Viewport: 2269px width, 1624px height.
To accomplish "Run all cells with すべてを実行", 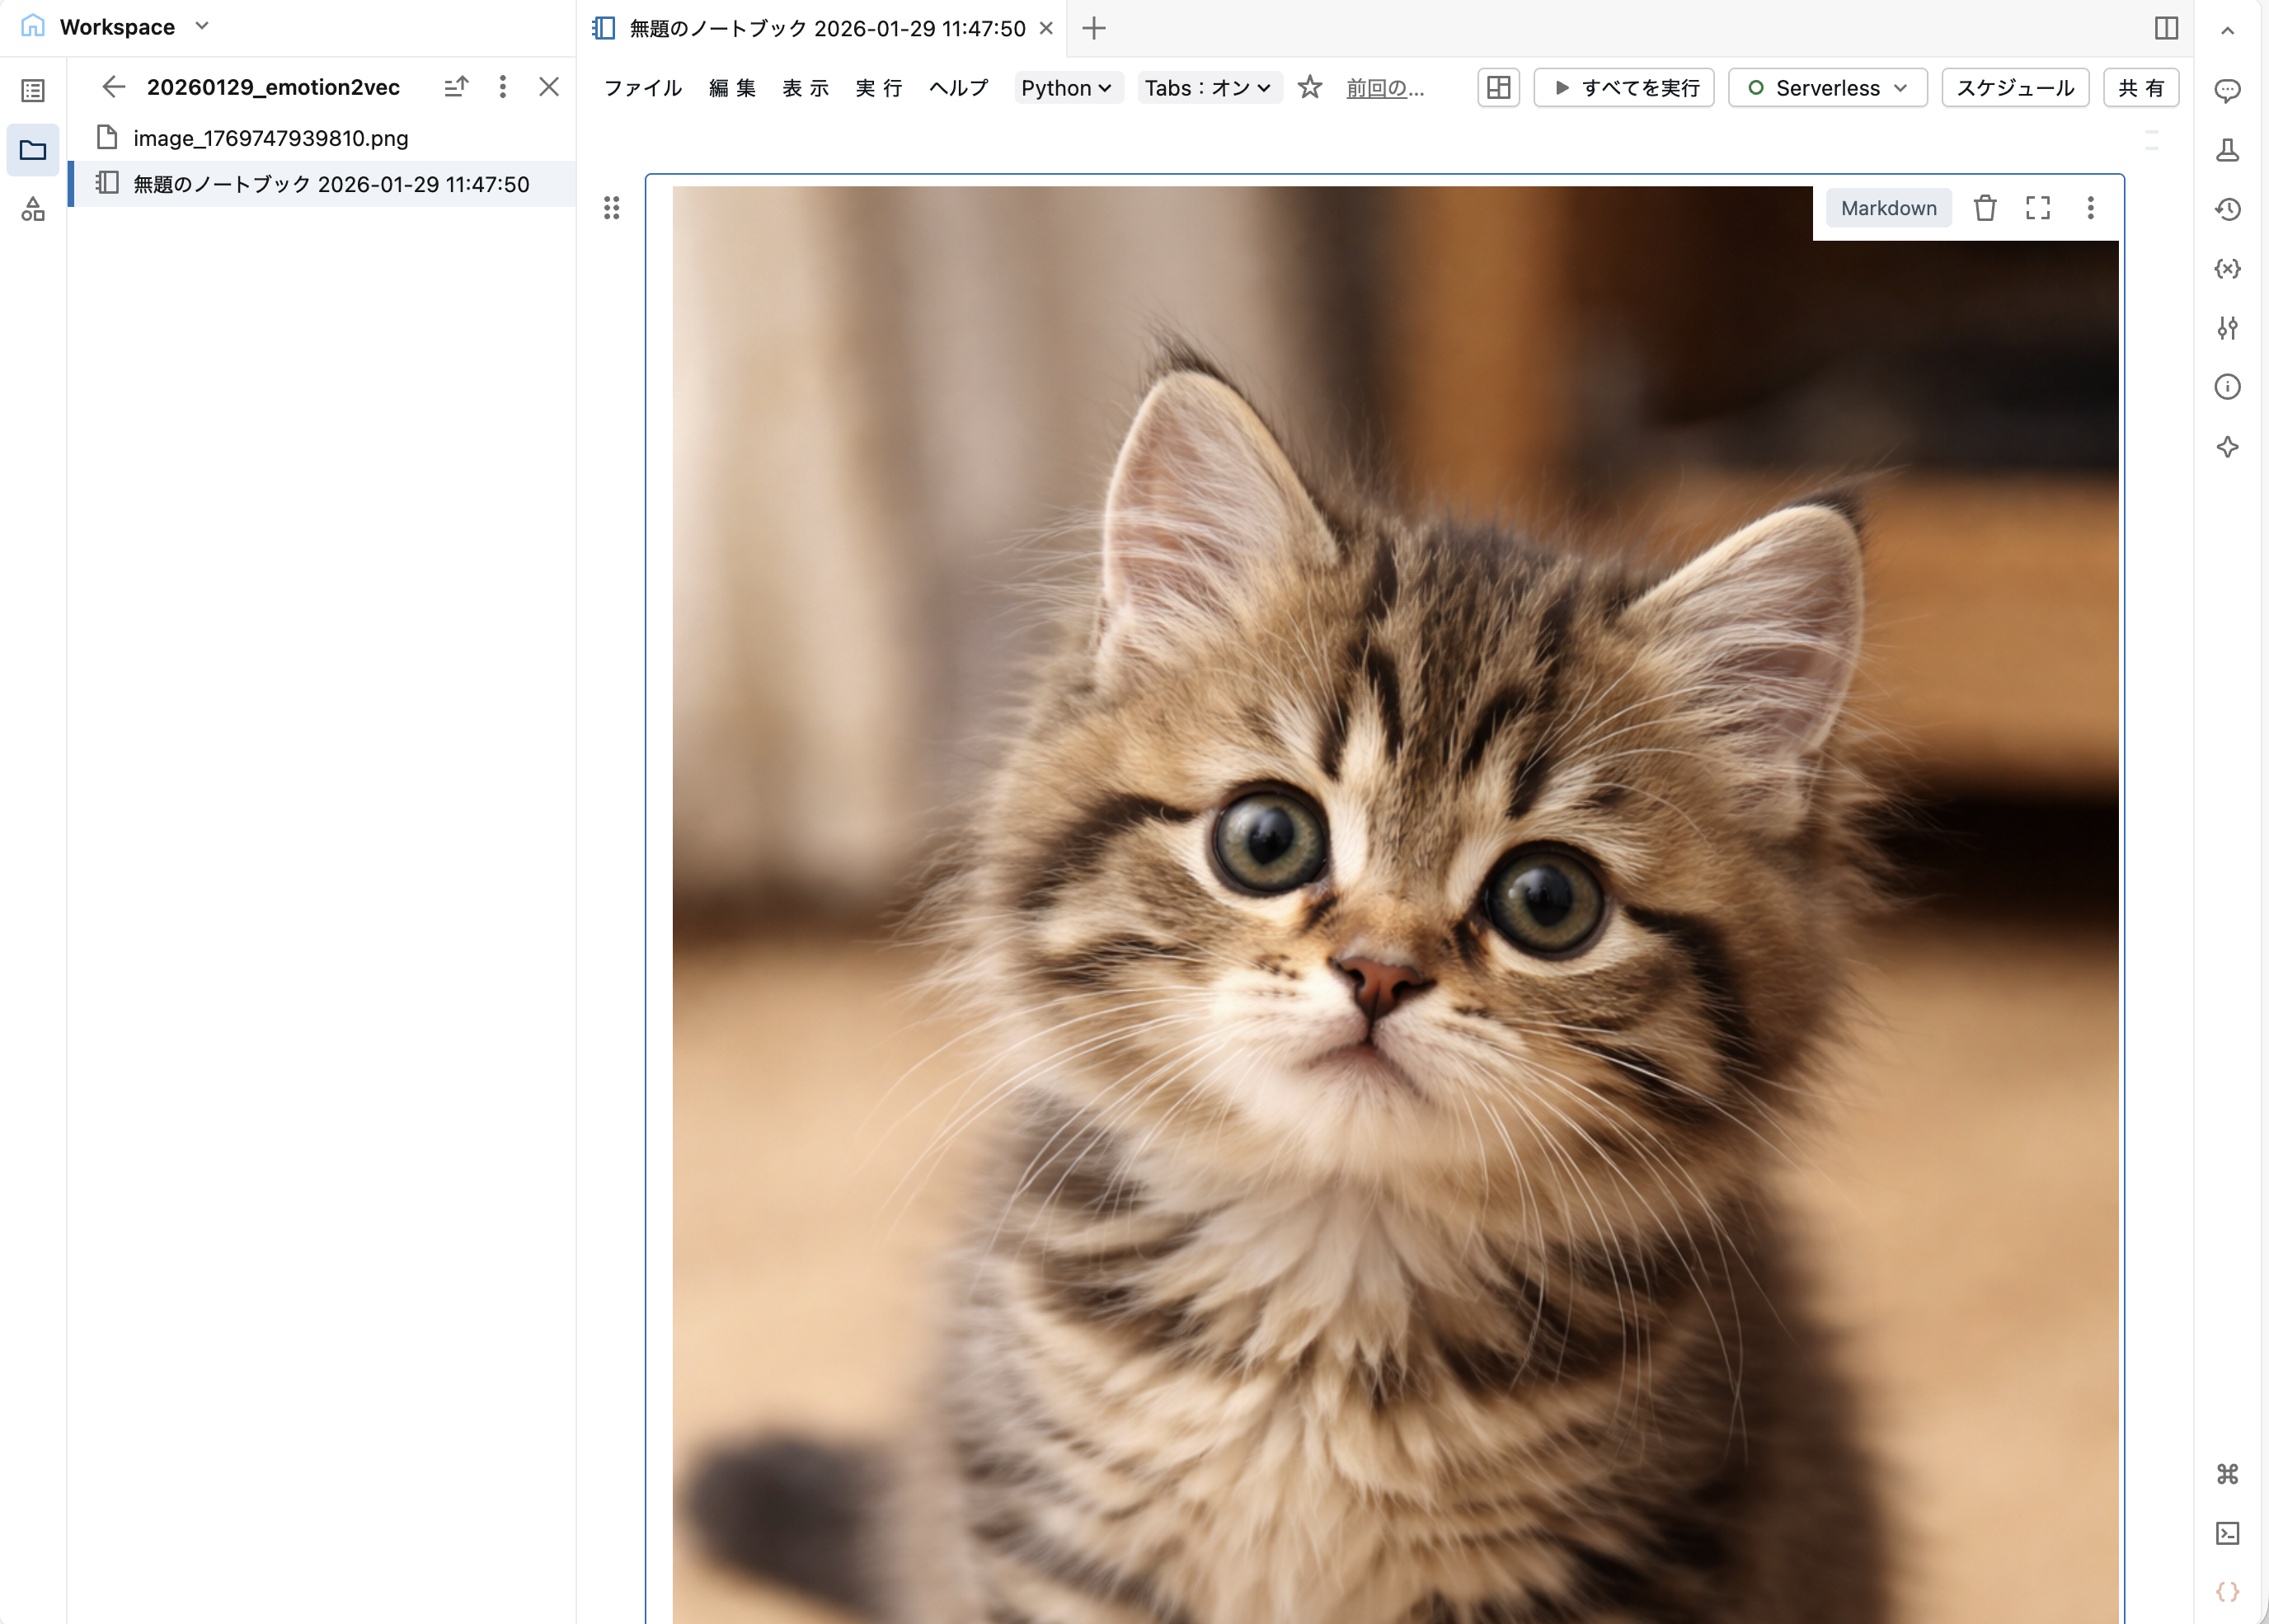I will (x=1623, y=88).
